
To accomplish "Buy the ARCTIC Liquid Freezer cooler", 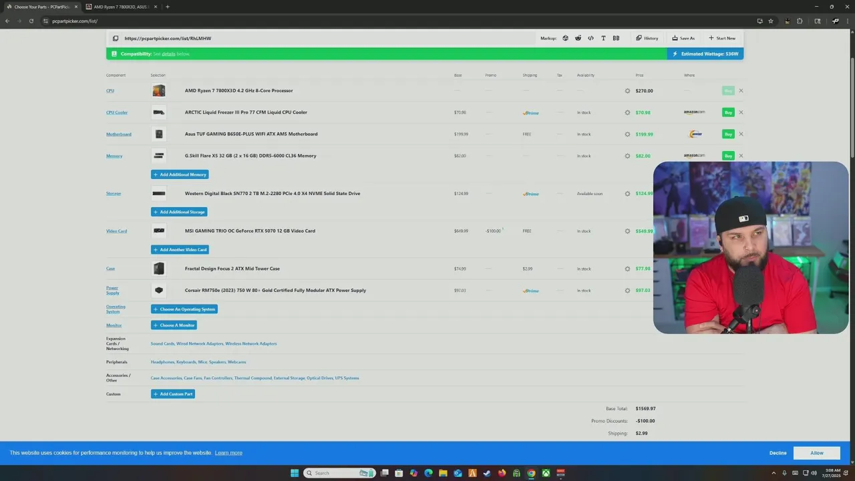I will (x=728, y=112).
